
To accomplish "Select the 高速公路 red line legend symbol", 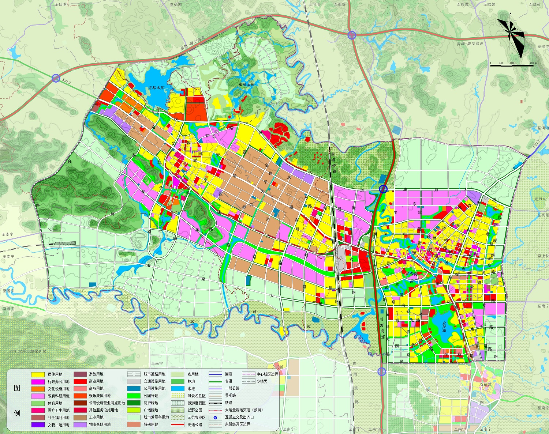I will (178, 424).
